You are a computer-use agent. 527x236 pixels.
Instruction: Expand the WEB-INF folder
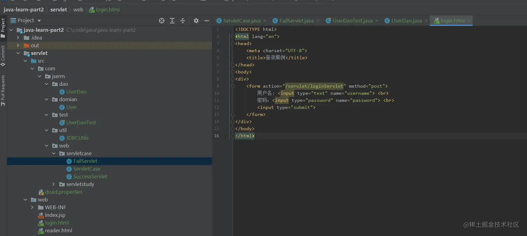point(32,207)
